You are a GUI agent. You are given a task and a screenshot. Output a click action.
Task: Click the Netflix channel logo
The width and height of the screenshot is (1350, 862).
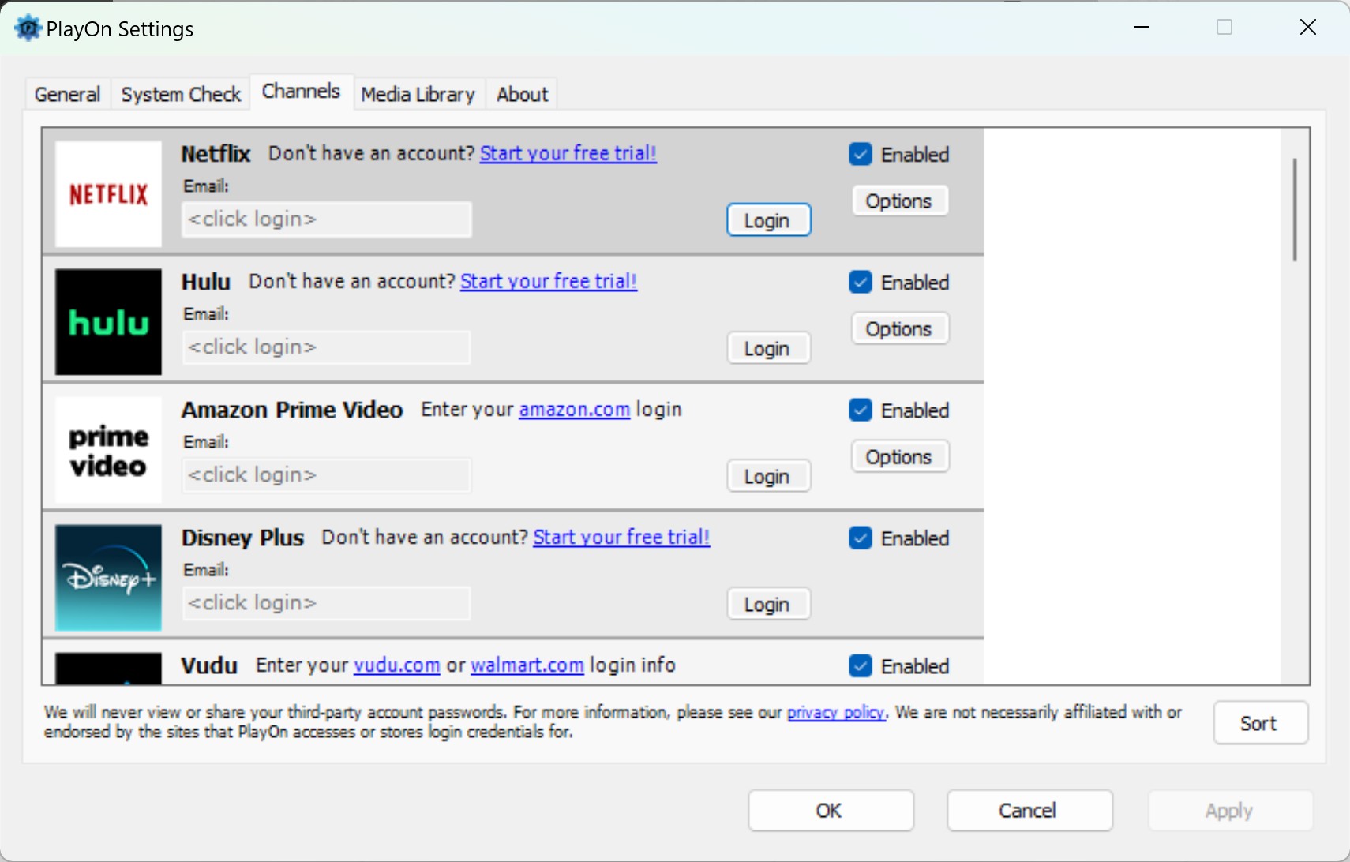click(108, 193)
